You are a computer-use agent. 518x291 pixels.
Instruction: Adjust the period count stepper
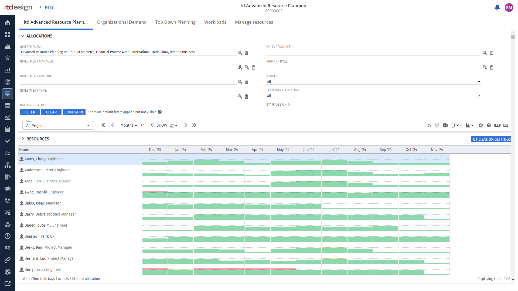pos(152,125)
